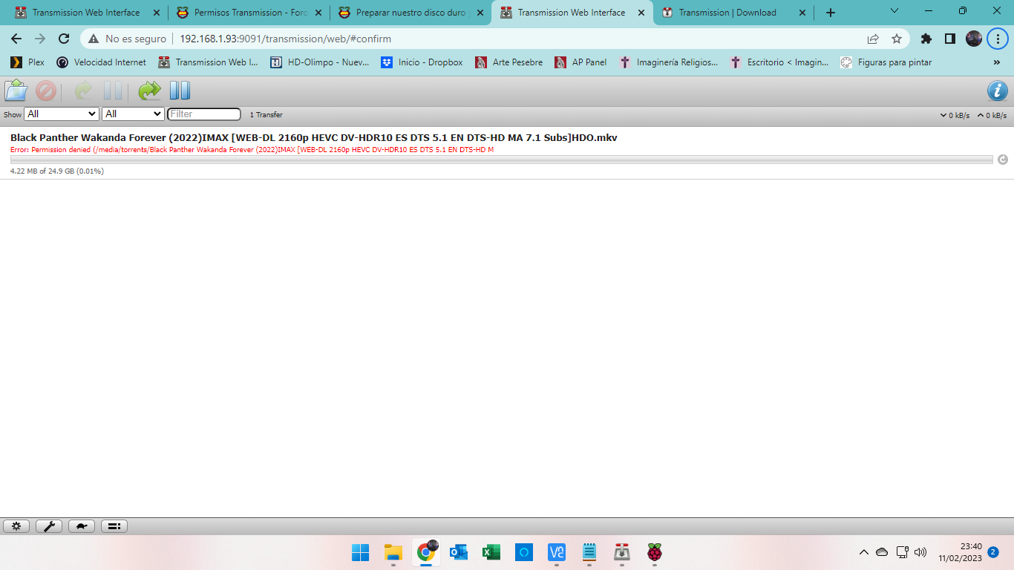Viewport: 1014px width, 570px height.
Task: Open the settings gear menu
Action: tap(16, 526)
